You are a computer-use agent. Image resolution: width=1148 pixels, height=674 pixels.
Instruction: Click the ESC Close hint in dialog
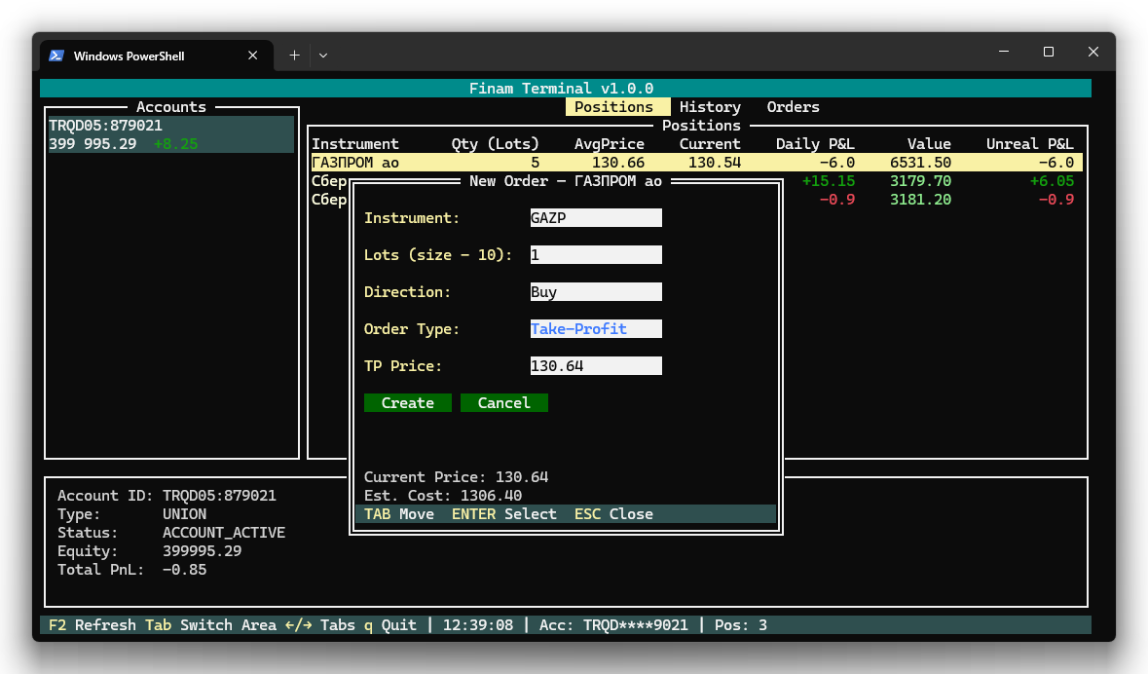point(613,514)
